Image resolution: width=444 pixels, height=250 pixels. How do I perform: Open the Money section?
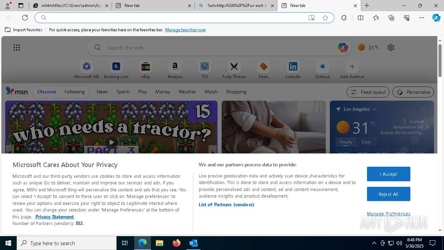(x=163, y=92)
